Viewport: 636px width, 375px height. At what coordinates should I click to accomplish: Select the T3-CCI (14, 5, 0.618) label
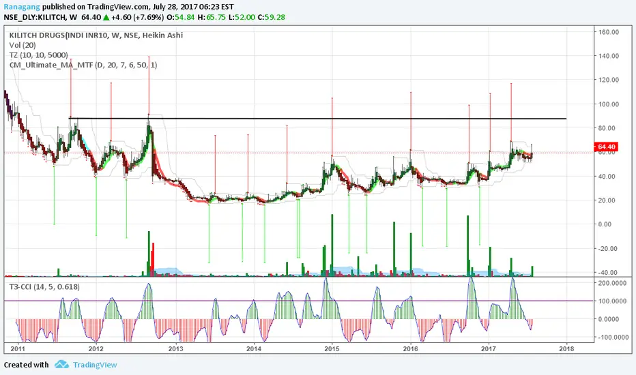(44, 287)
